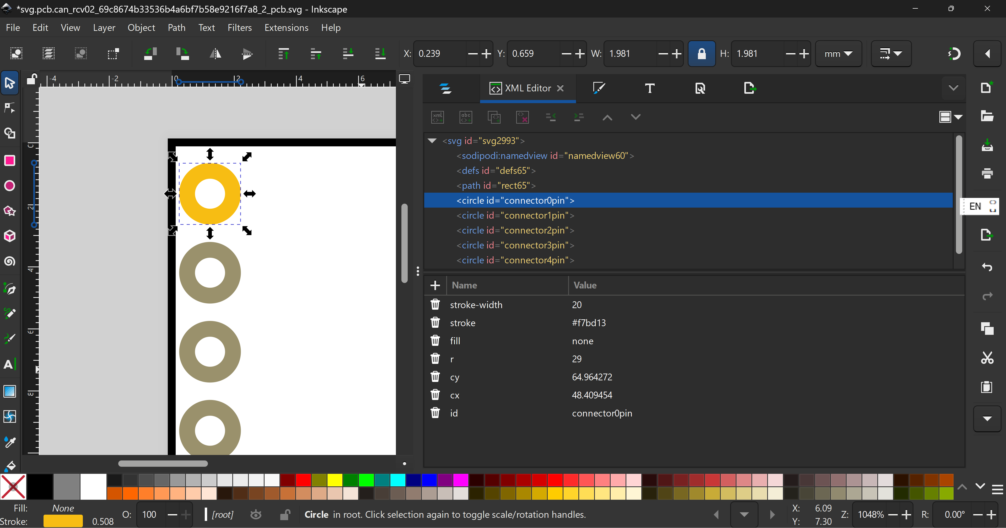Collapse the svg2993 root node
The height and width of the screenshot is (528, 1006).
pos(432,141)
